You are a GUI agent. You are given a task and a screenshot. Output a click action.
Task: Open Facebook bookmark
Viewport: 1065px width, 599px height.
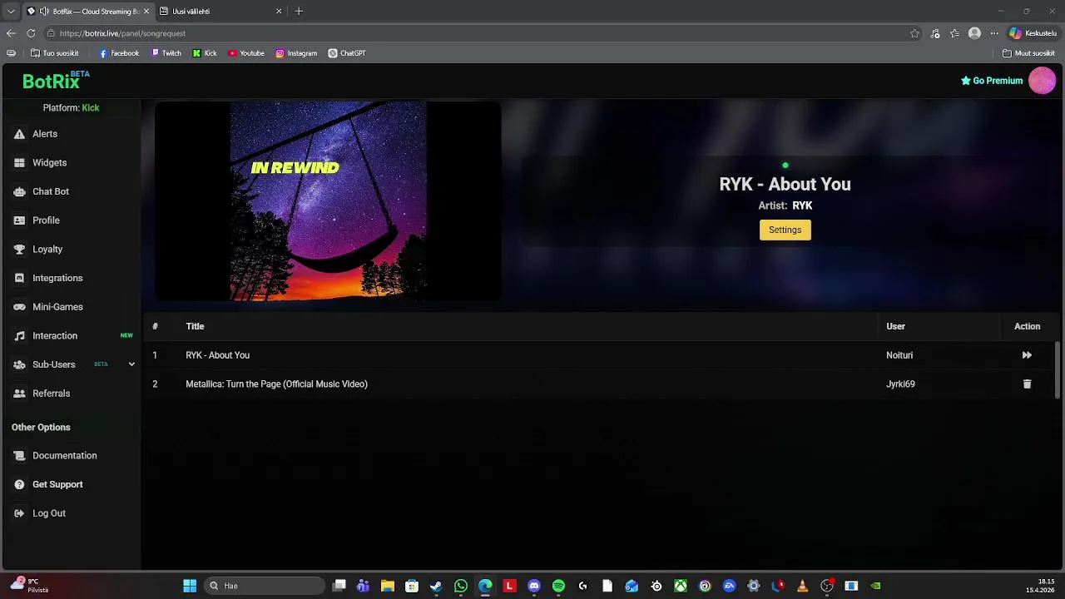click(x=119, y=53)
